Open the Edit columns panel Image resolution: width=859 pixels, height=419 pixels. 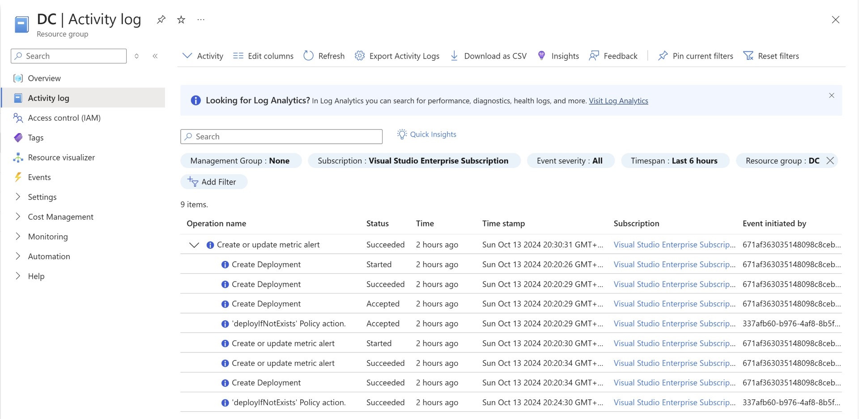point(263,56)
